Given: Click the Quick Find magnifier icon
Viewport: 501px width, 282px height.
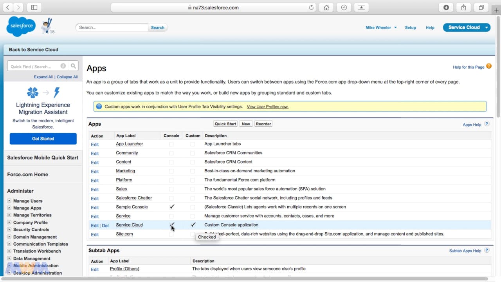Looking at the screenshot, I should 73,66.
